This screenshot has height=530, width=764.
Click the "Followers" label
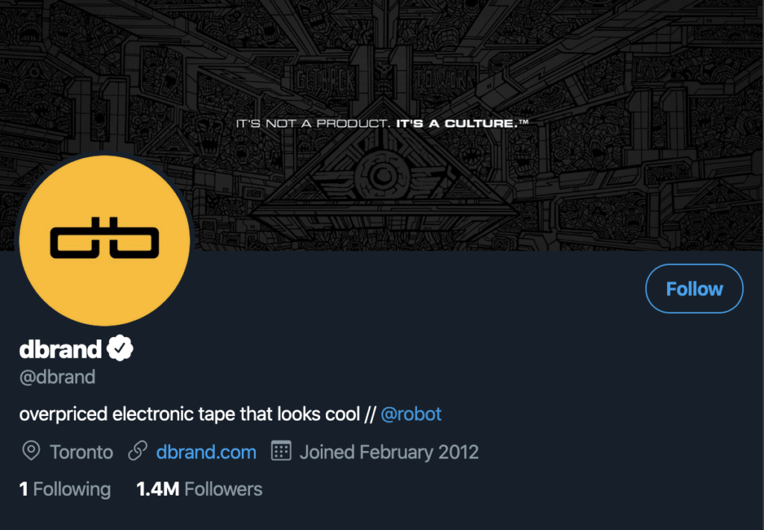223,489
